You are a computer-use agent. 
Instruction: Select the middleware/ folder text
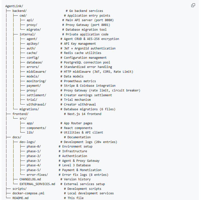(x=36, y=72)
